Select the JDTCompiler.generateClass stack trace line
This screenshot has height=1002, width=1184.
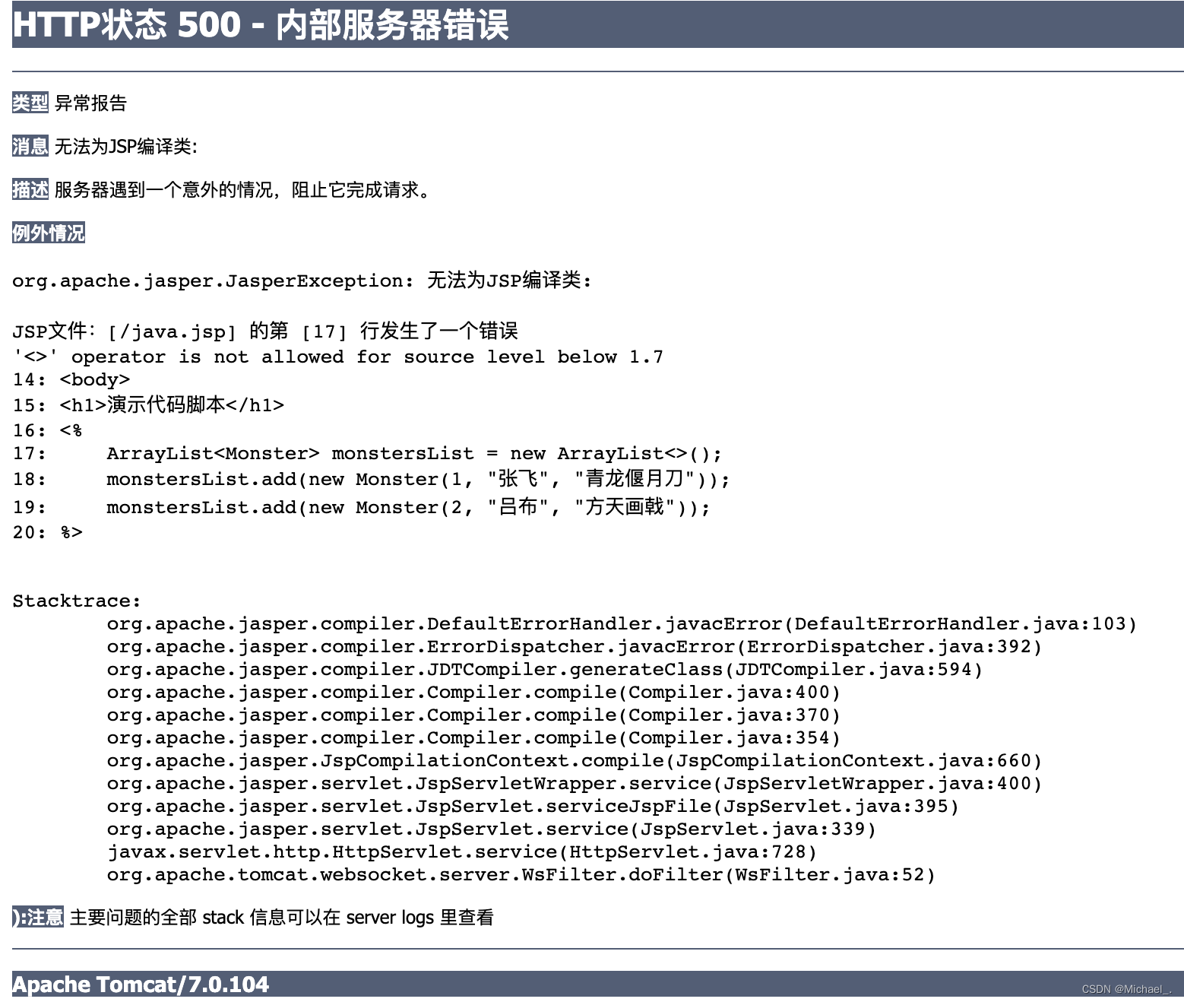click(543, 669)
